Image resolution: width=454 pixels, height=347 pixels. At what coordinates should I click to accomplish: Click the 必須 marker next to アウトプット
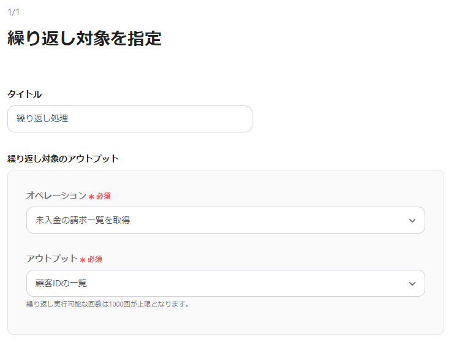[95, 259]
